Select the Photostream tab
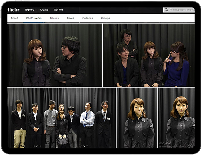Viewport: 202px width, 155px height. tap(34, 18)
